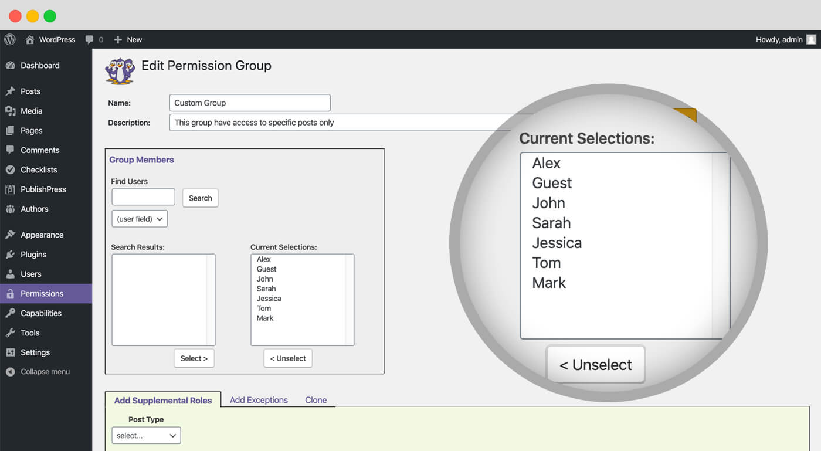821x451 pixels.
Task: Open the PublishPress calendar icon
Action: coord(10,189)
